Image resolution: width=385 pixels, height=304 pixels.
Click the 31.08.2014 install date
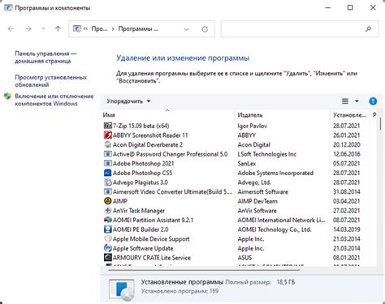coord(347,192)
